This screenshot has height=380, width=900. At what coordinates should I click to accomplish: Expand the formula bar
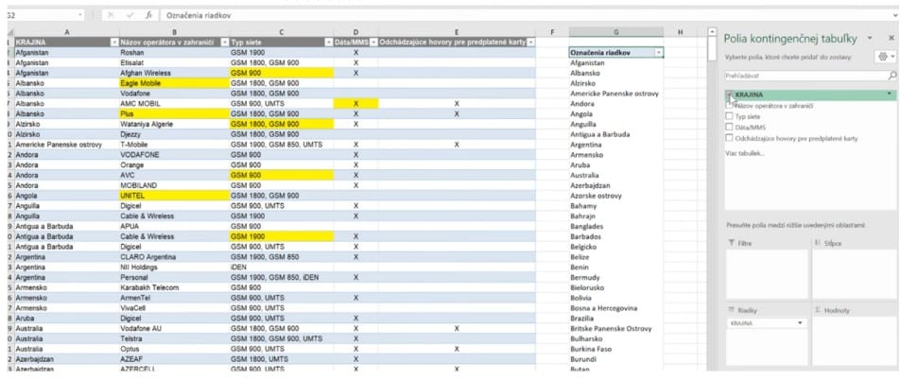pyautogui.click(x=894, y=15)
